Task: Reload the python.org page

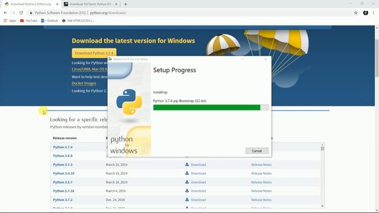Action: (x=21, y=13)
